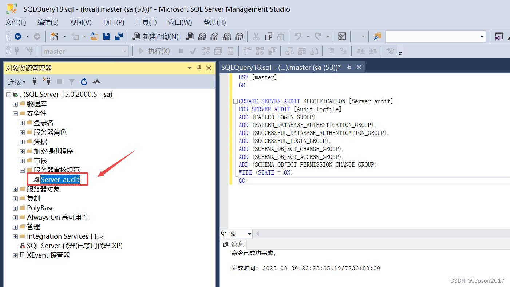Select the XEvent 探查器 tree node
Image resolution: width=510 pixels, height=287 pixels.
pos(48,255)
